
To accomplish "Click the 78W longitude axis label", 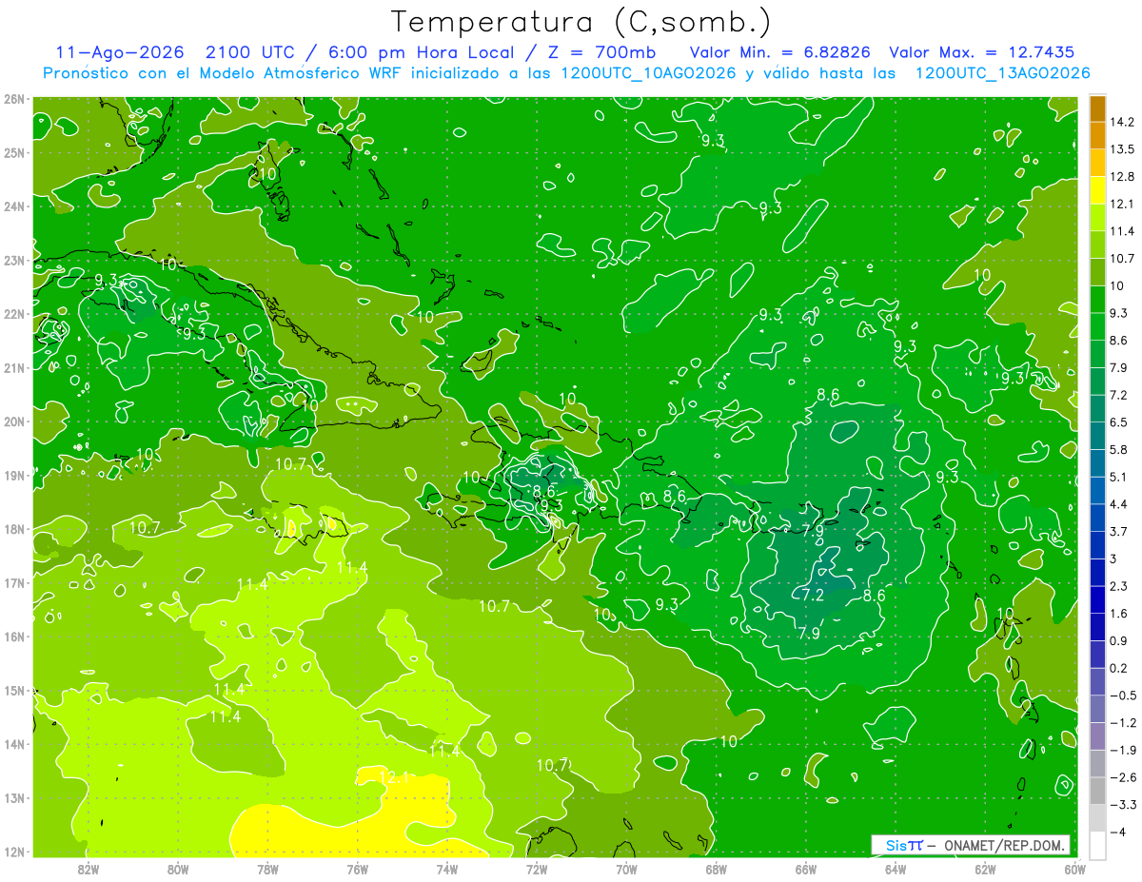I will pyautogui.click(x=267, y=868).
